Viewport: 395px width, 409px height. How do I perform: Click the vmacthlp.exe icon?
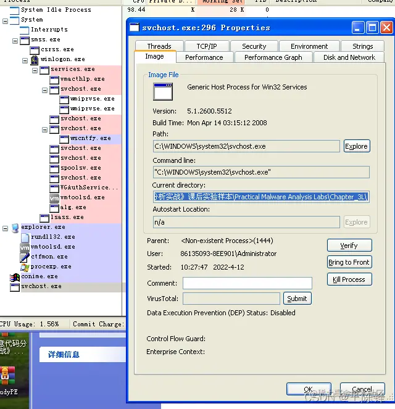[54, 80]
